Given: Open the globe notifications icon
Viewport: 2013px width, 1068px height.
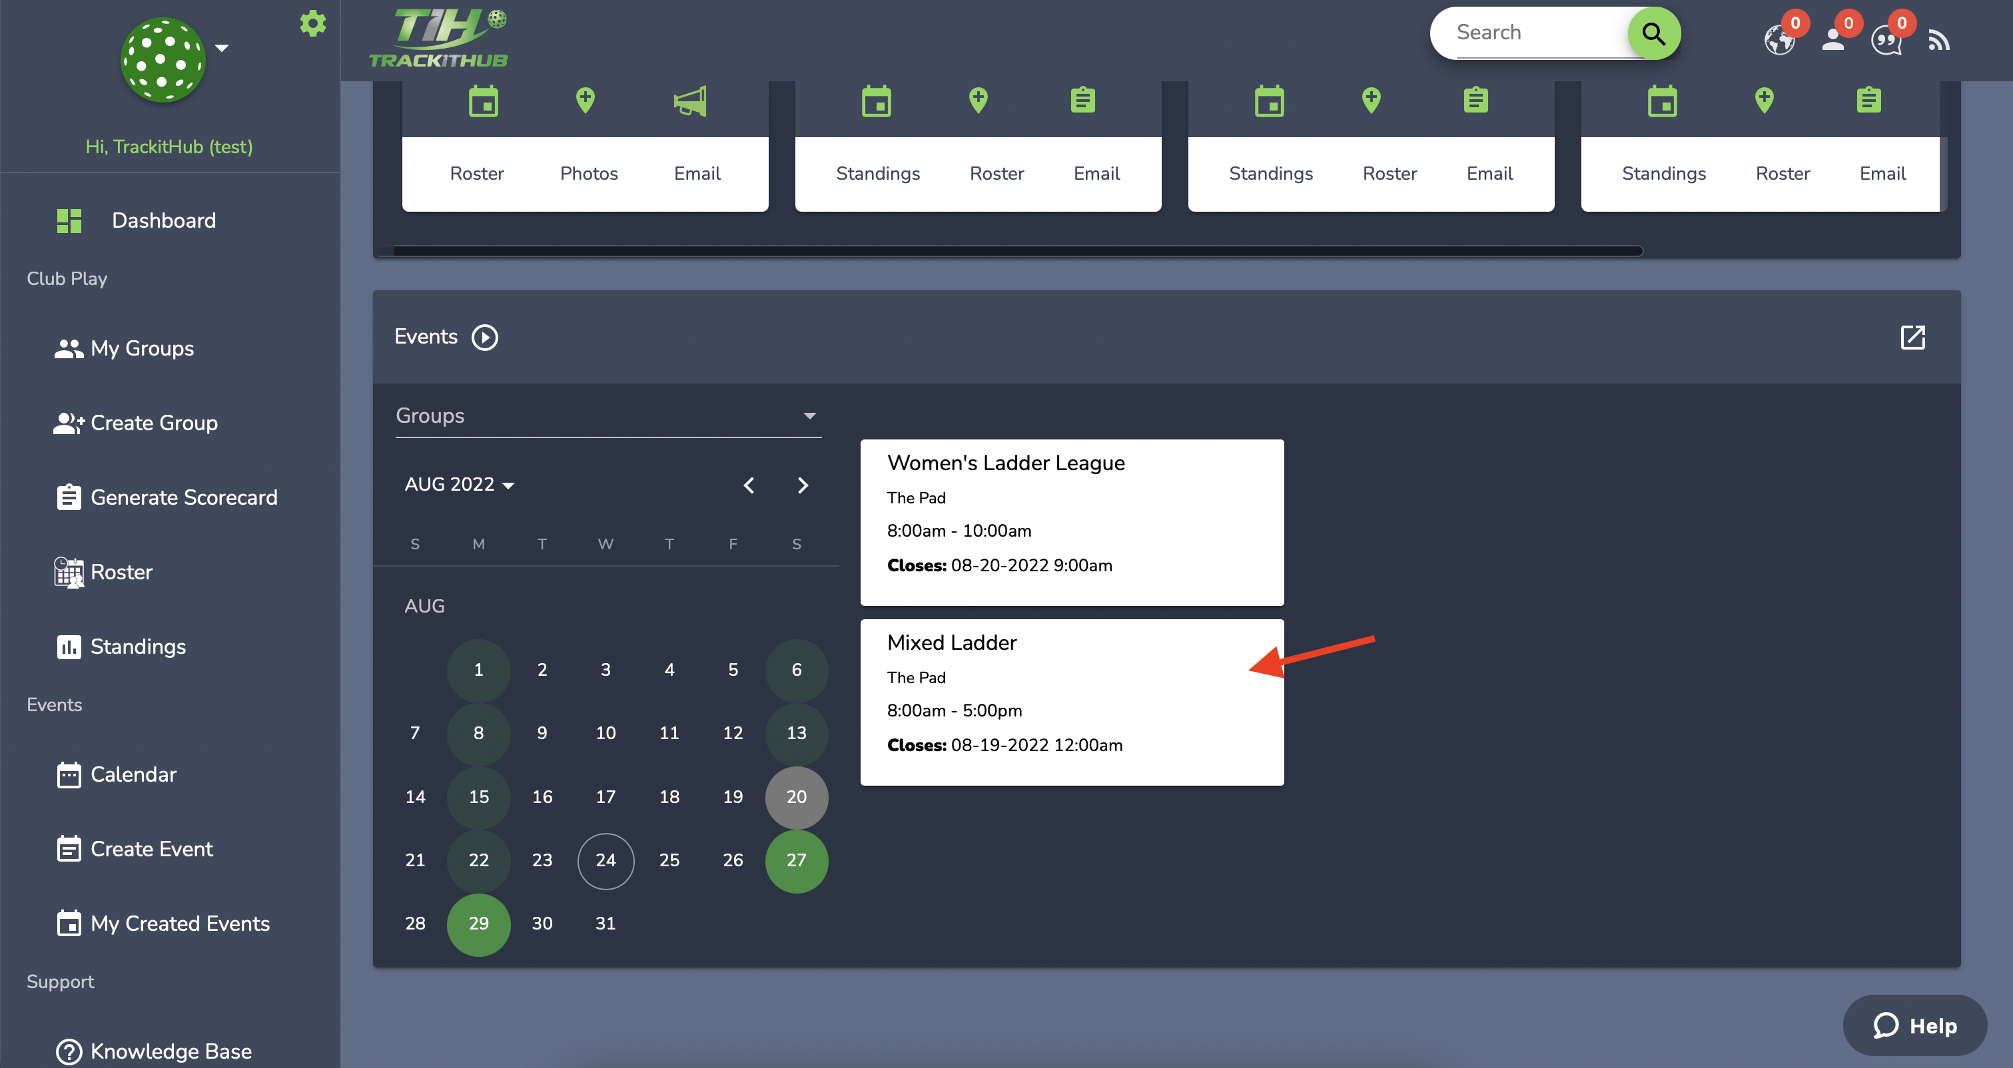Looking at the screenshot, I should coord(1780,39).
